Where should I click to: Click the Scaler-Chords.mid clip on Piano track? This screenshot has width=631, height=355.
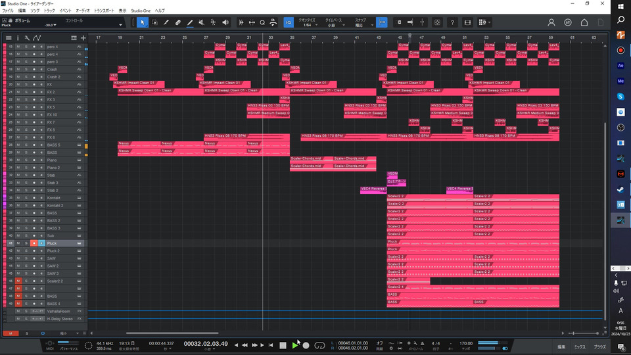(x=312, y=158)
